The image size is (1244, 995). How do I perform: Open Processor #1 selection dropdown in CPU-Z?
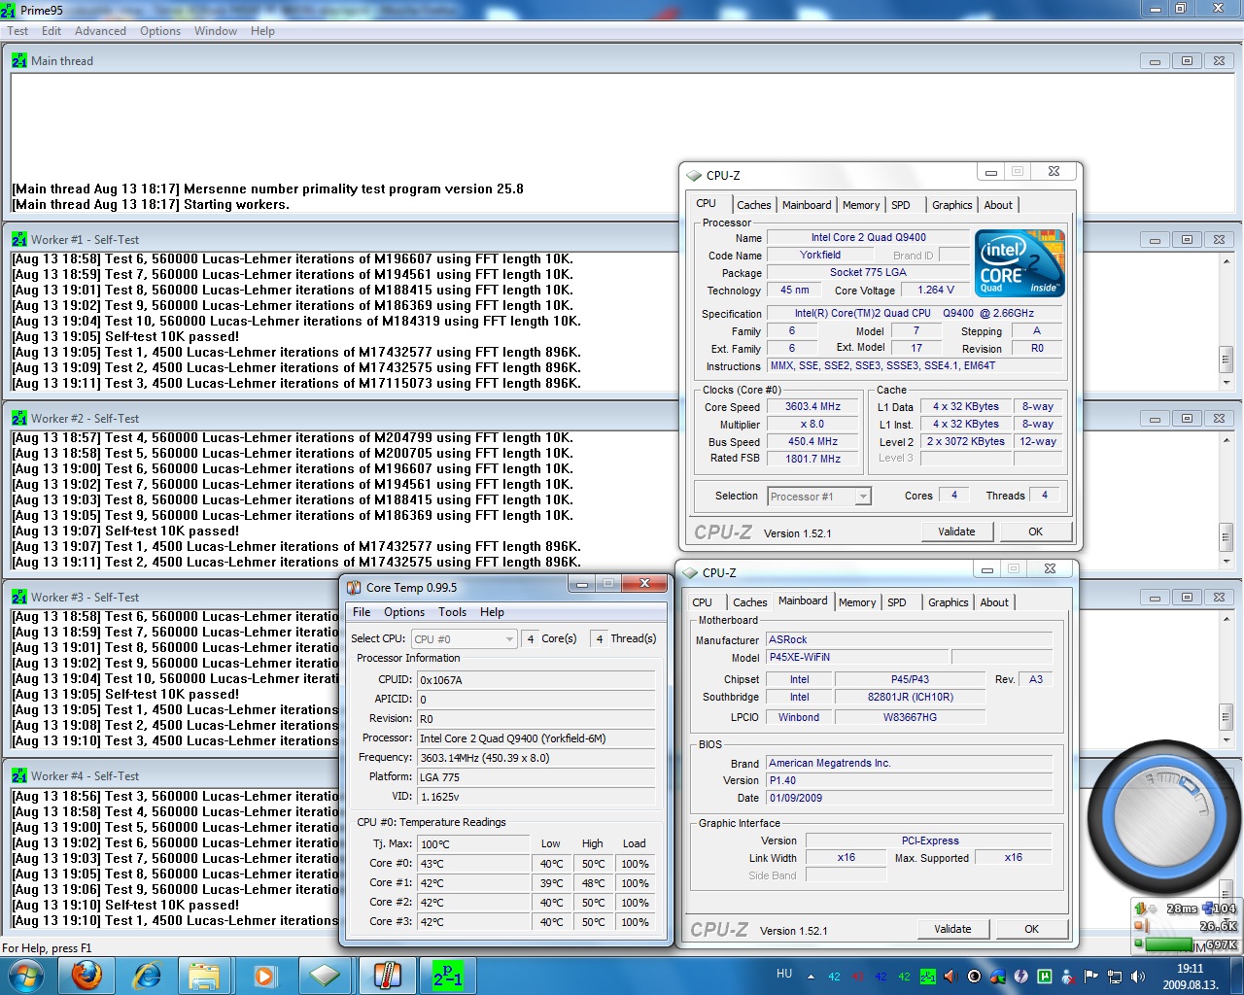(819, 497)
